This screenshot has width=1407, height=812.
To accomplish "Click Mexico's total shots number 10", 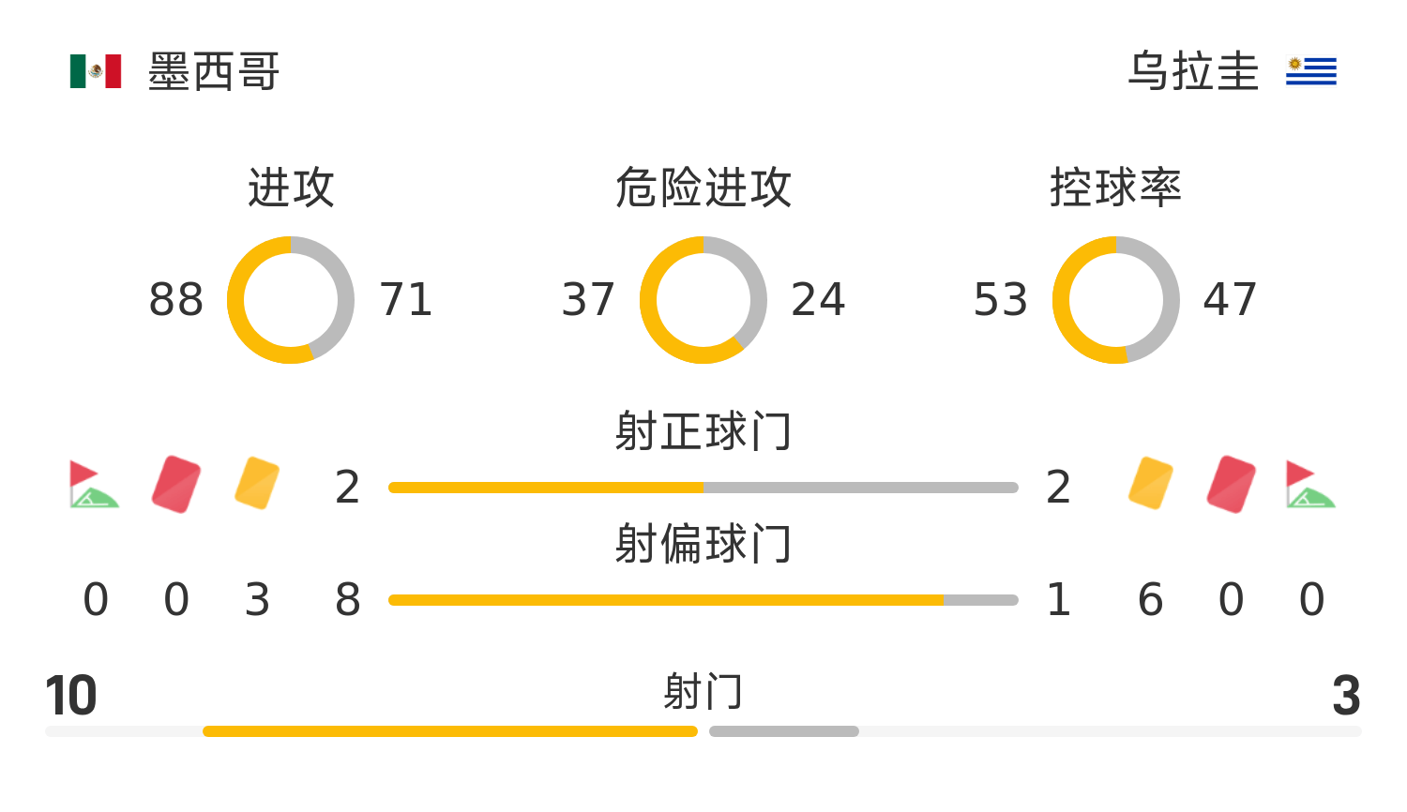I will click(71, 696).
